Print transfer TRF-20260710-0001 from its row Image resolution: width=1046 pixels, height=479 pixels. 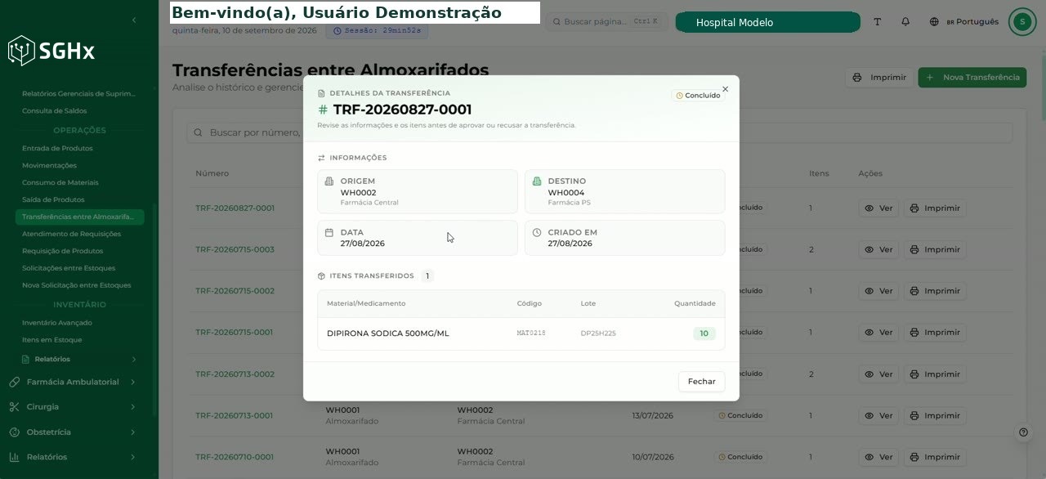(x=935, y=458)
